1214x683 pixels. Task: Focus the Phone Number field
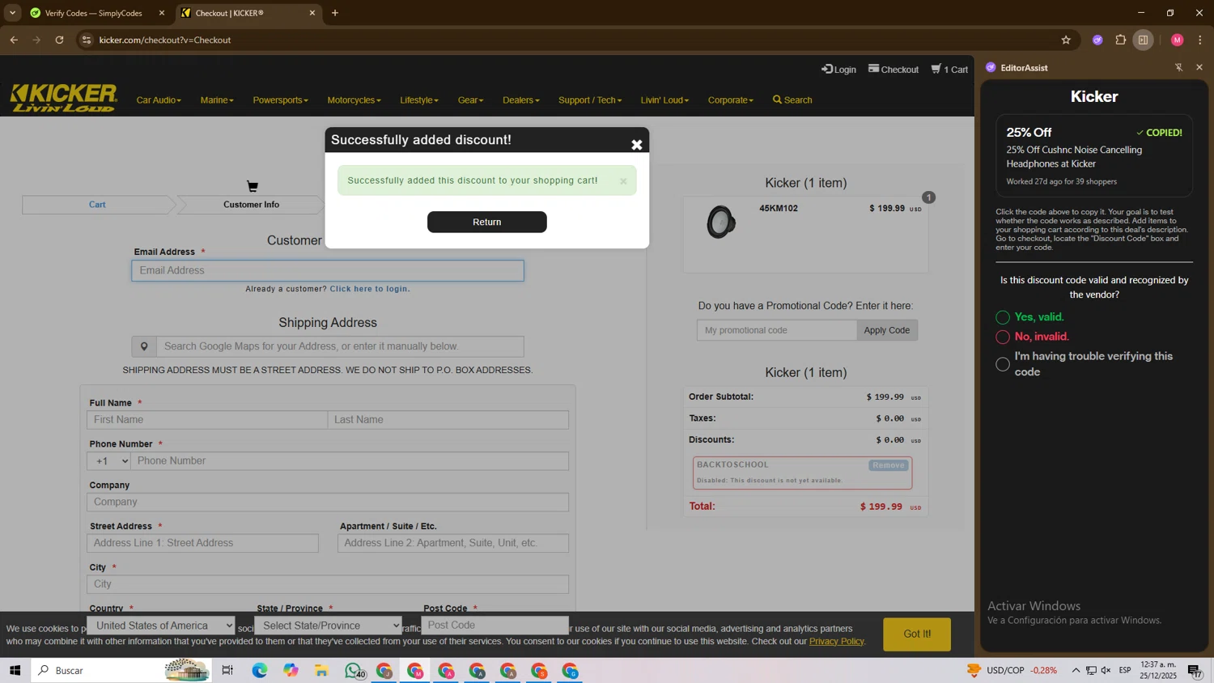(x=350, y=461)
